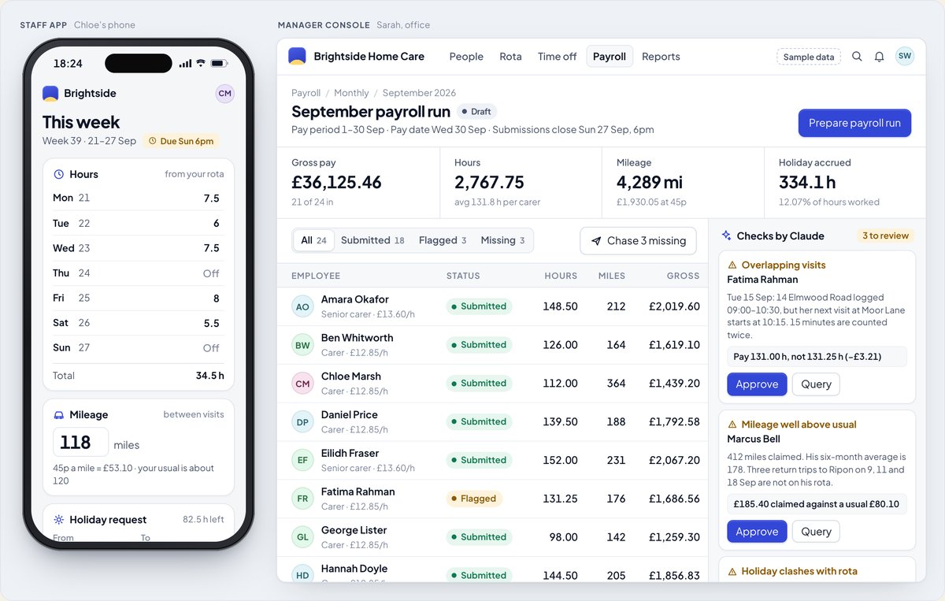The image size is (945, 601).
Task: Click the GL avatar for George Lister
Action: pyautogui.click(x=302, y=537)
